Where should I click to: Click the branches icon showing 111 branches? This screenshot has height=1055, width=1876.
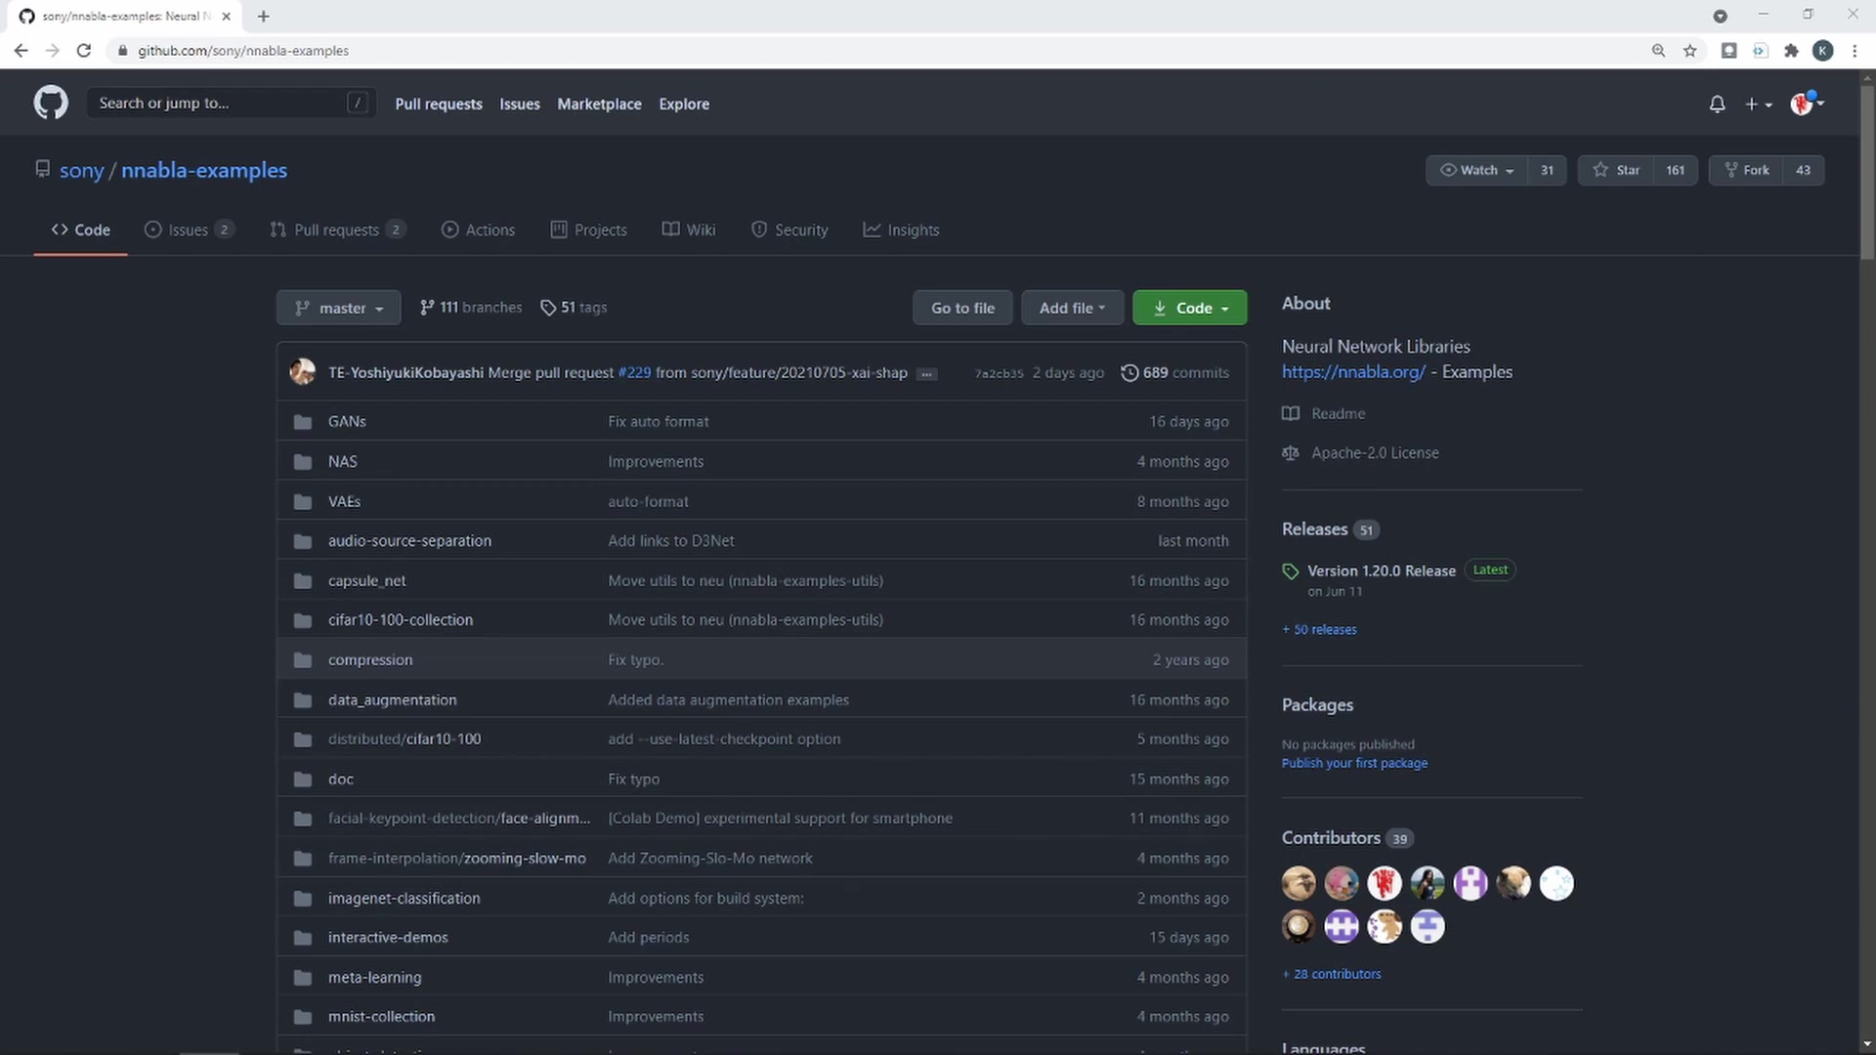click(427, 308)
